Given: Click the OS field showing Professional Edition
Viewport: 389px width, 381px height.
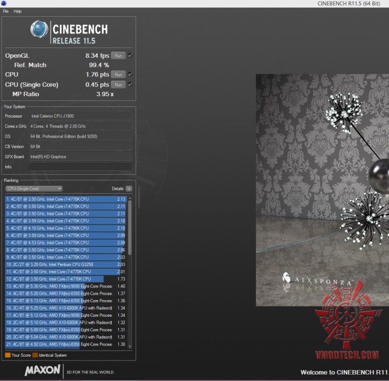Looking at the screenshot, I should click(80, 136).
